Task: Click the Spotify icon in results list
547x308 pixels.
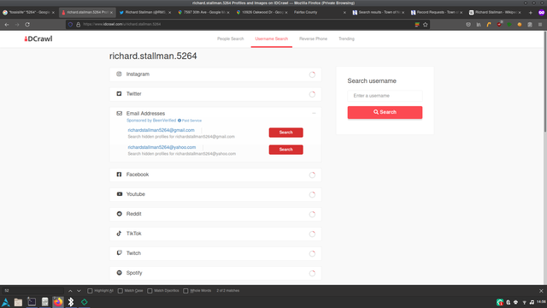Action: (x=120, y=273)
